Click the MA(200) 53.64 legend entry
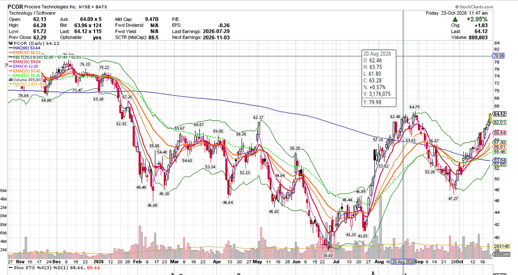518x275 pixels. [25, 48]
